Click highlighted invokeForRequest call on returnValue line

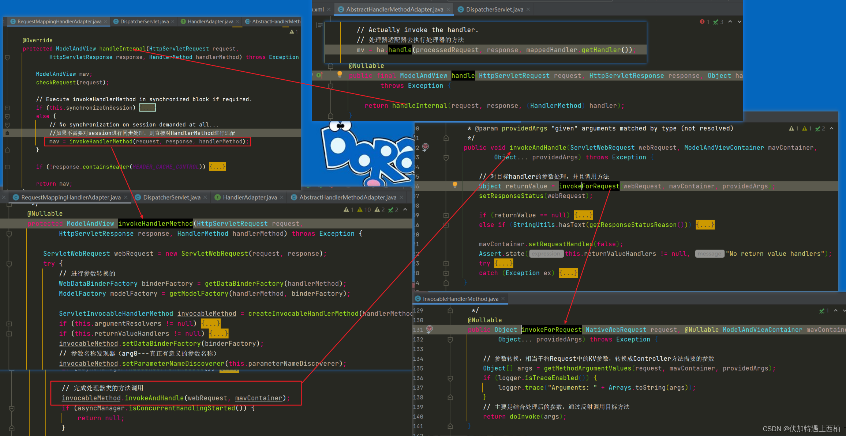pyautogui.click(x=589, y=186)
